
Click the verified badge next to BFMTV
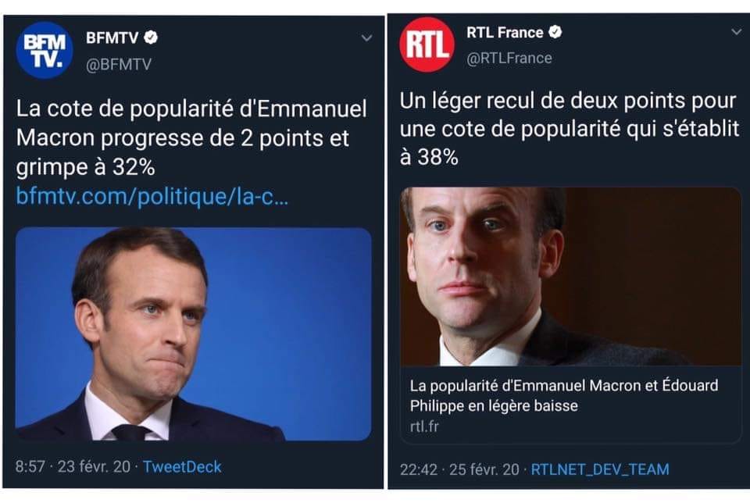[x=155, y=37]
